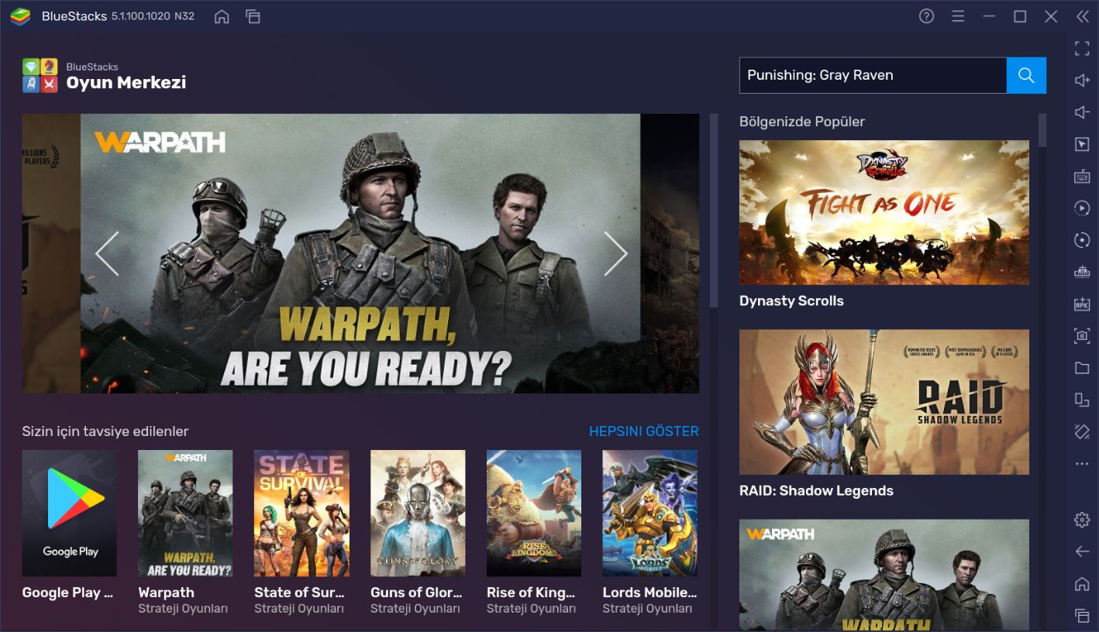1099x632 pixels.
Task: Show next banner with right arrow
Action: pos(615,253)
